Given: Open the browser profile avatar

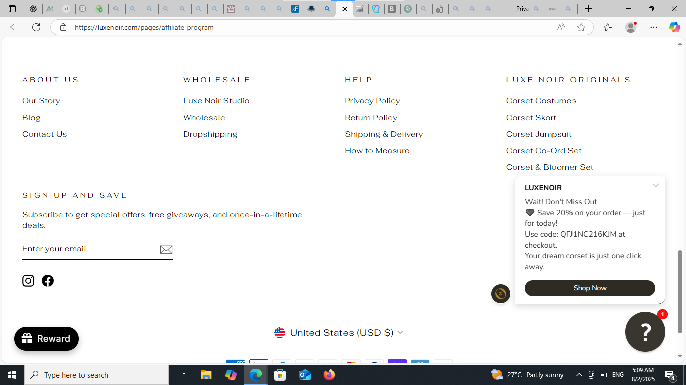Looking at the screenshot, I should [x=631, y=27].
